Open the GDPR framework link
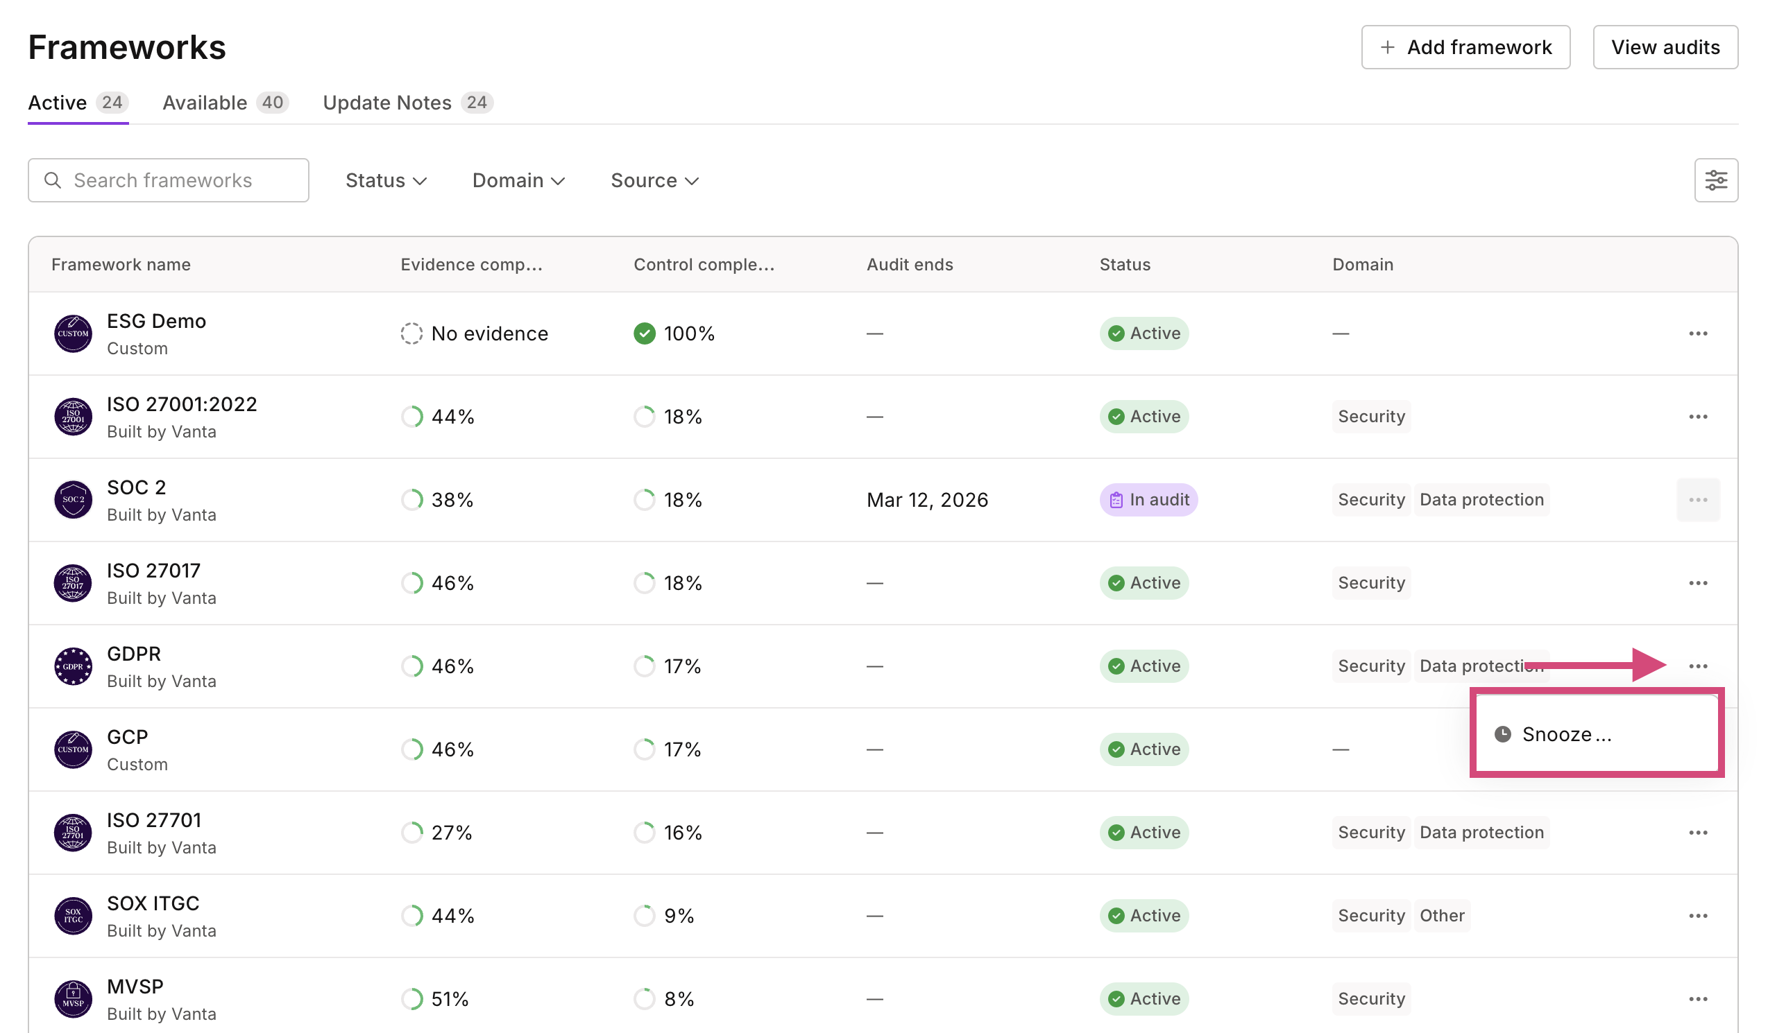This screenshot has height=1033, width=1768. click(x=134, y=654)
